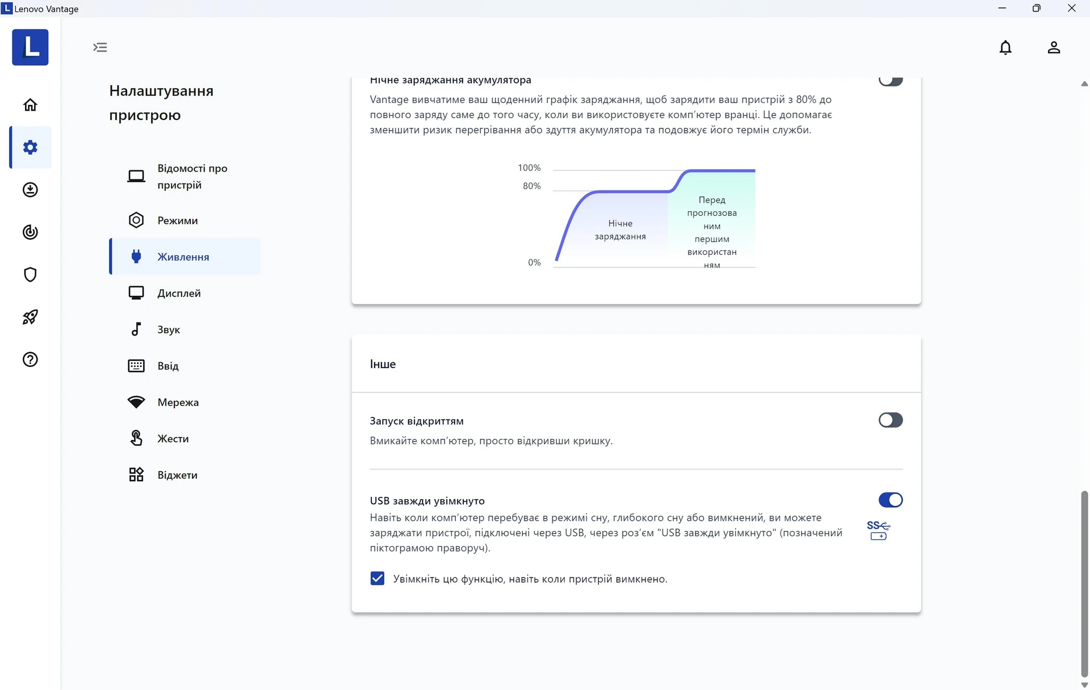This screenshot has width=1090, height=690.
Task: Click the monitor icon for Дисплей
Action: pos(136,293)
